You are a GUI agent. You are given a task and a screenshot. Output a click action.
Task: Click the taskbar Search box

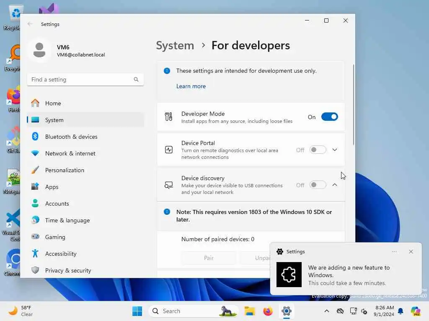coord(193,311)
